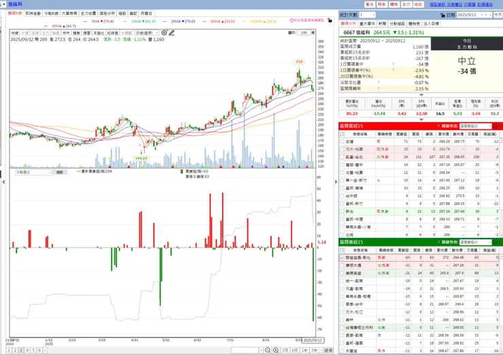Open the 日線(還原) period dropdown

tap(147, 33)
